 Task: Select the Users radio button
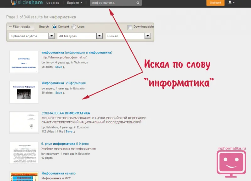click(x=74, y=27)
